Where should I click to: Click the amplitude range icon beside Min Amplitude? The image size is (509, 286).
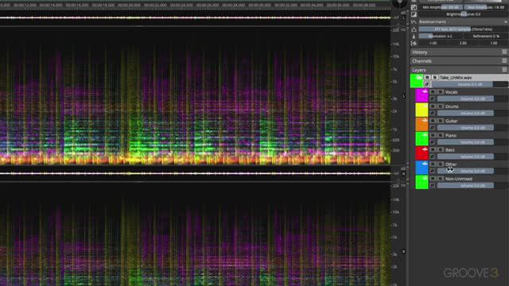pos(414,7)
